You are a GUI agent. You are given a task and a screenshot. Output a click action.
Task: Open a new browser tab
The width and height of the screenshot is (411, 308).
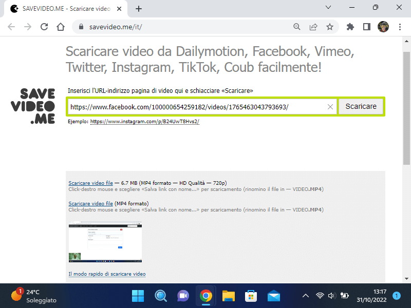click(x=139, y=9)
